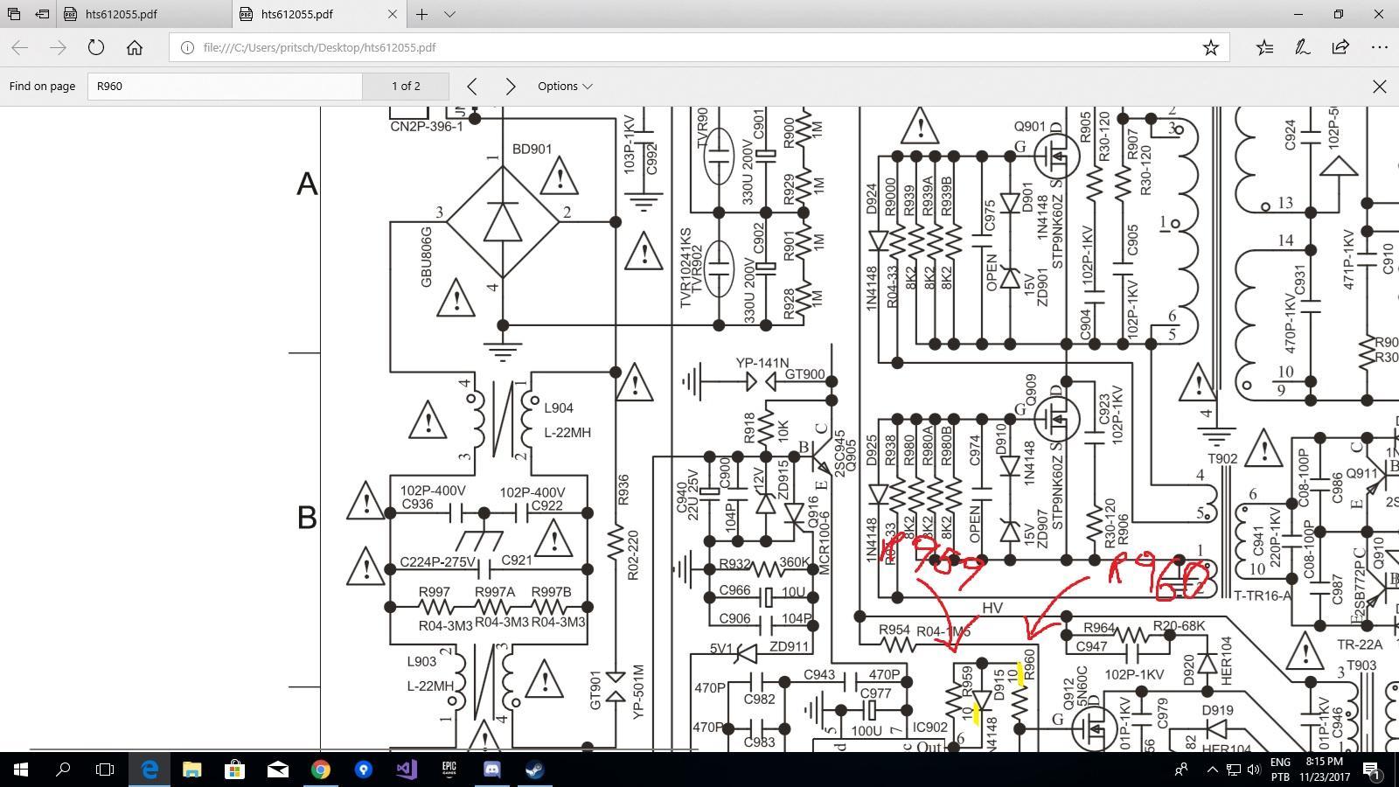Screen dimensions: 1399x787
Task: Close the active hts612055.pdf tab
Action: (392, 14)
